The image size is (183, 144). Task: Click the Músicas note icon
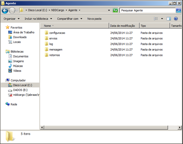10,66
